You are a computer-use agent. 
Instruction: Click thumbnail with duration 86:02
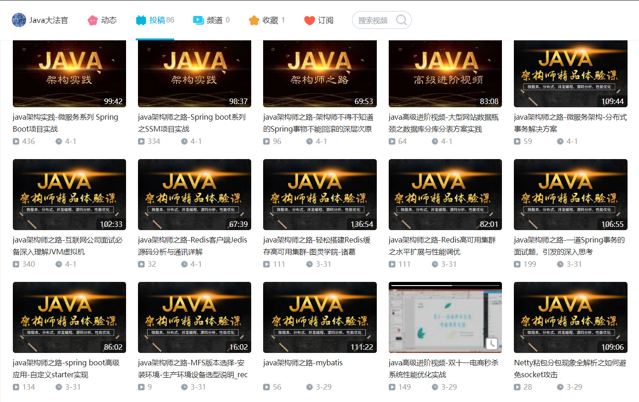[69, 317]
